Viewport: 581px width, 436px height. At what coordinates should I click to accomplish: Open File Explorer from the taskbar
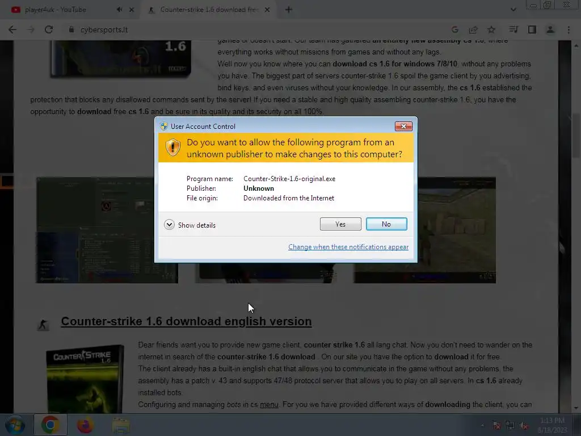tap(121, 425)
